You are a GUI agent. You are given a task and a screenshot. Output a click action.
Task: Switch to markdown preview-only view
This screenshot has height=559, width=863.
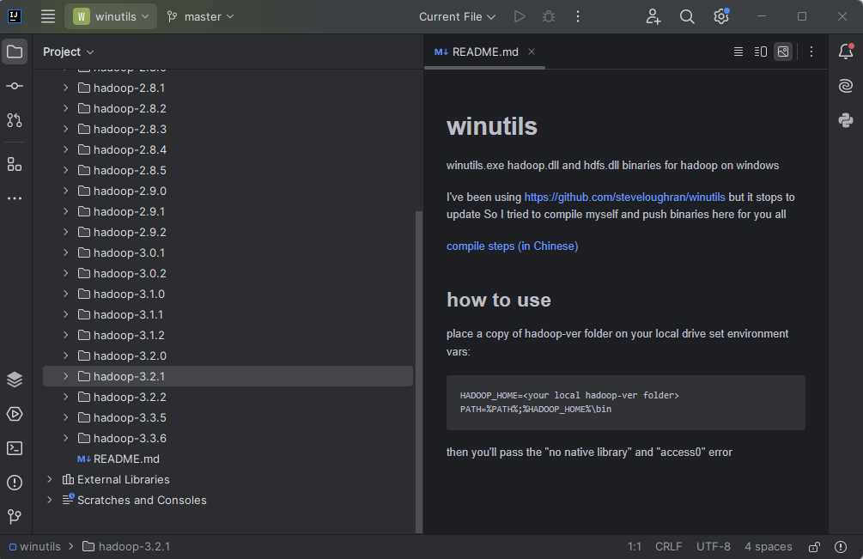782,52
